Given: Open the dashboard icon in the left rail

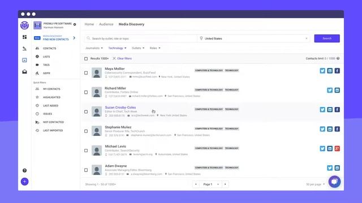Looking at the screenshot, I should pos(24,37).
